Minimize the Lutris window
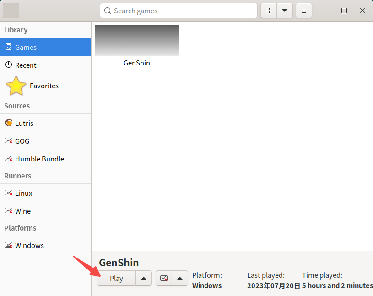 coord(326,11)
